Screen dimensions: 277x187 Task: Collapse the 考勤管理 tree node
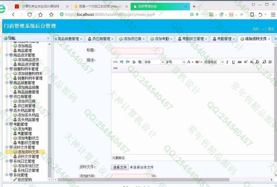7,124
